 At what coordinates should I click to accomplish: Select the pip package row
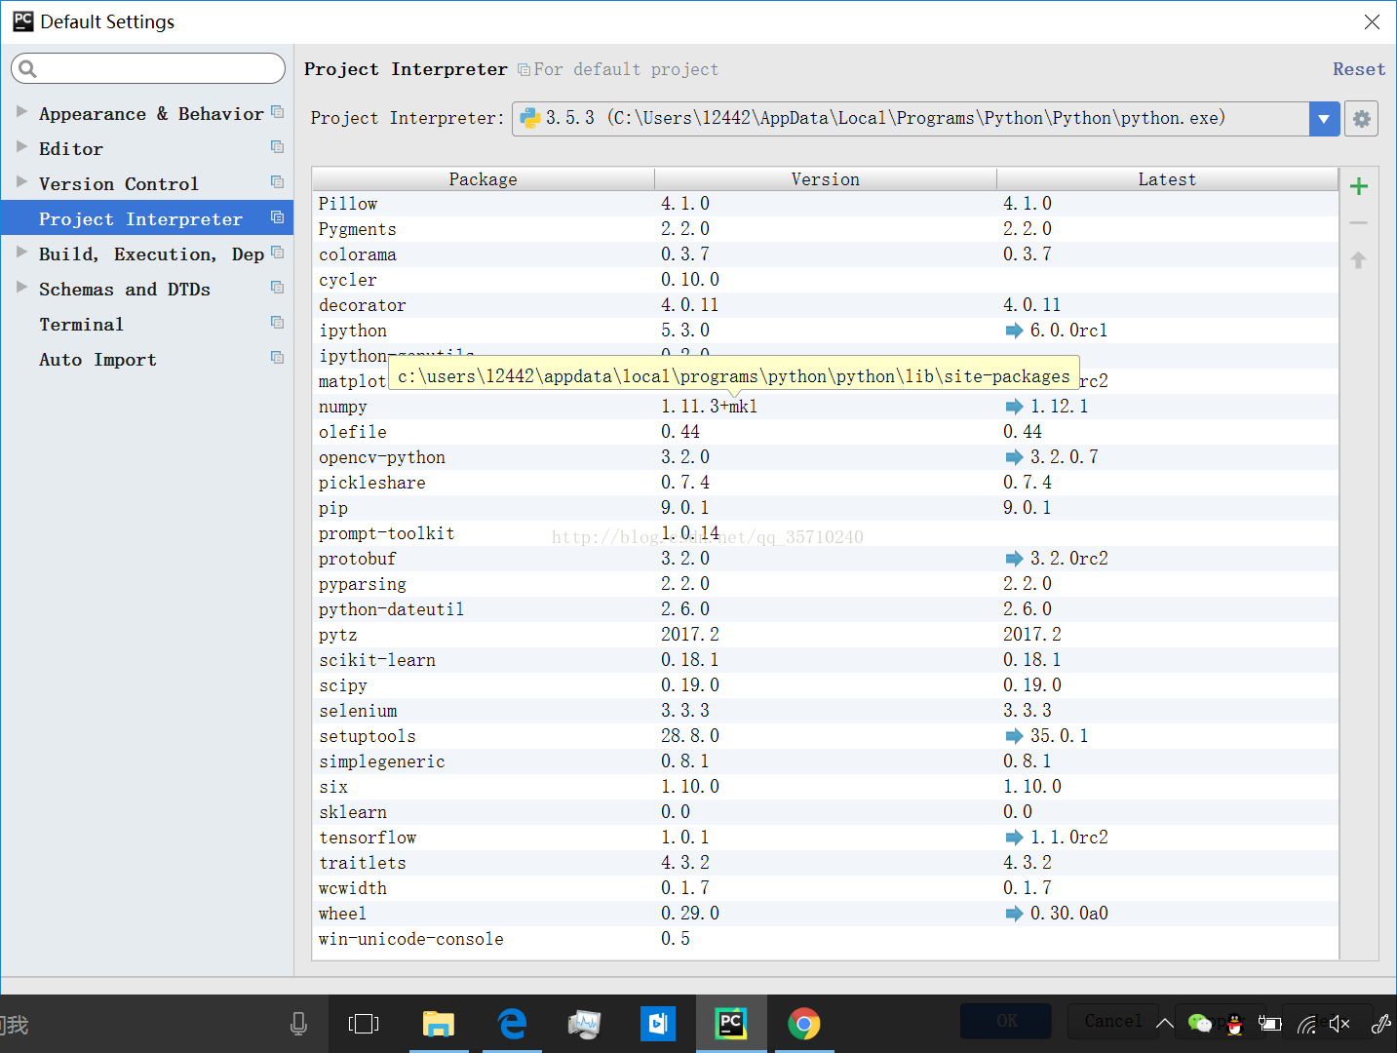tap(825, 508)
